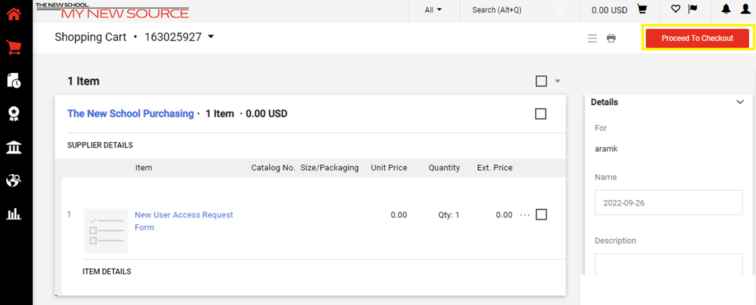Click the Catalog No. column header
Screen dimensions: 756x305
(x=273, y=168)
